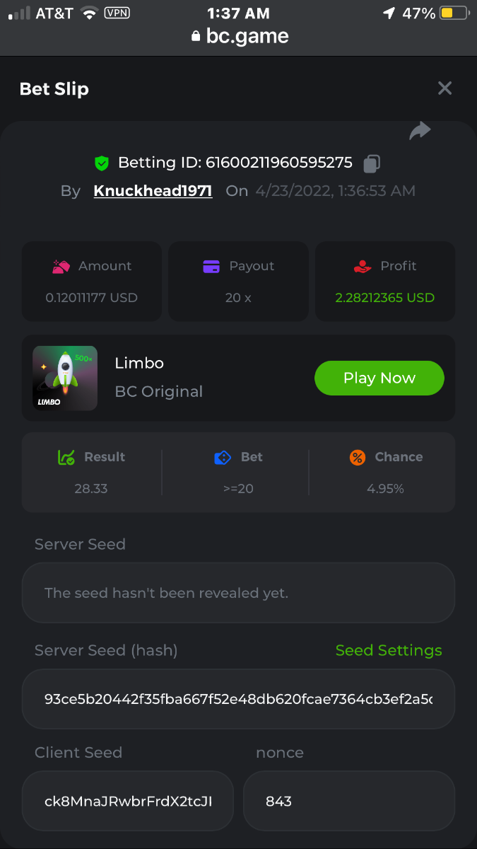Tap the share arrow icon

tap(420, 131)
